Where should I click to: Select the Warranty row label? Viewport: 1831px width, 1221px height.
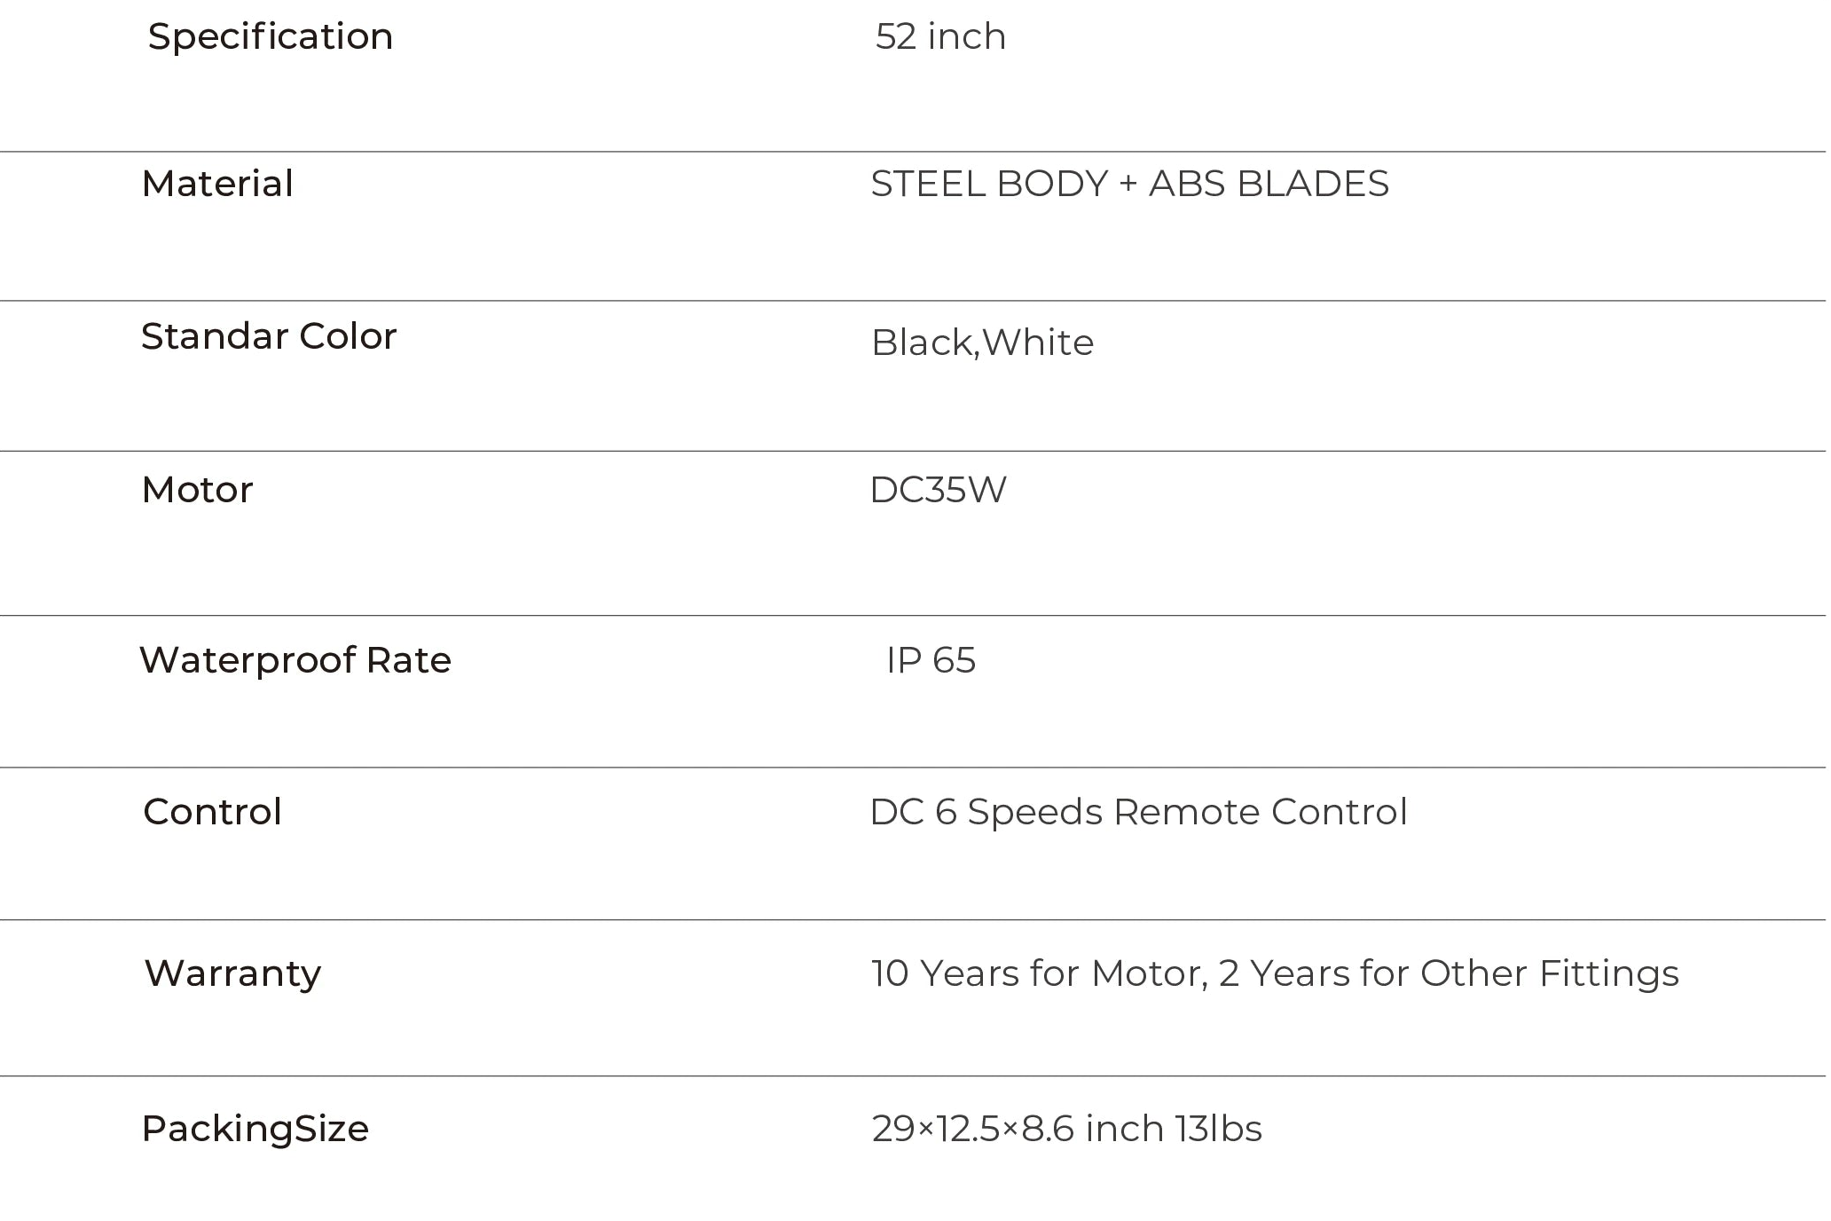pos(232,974)
